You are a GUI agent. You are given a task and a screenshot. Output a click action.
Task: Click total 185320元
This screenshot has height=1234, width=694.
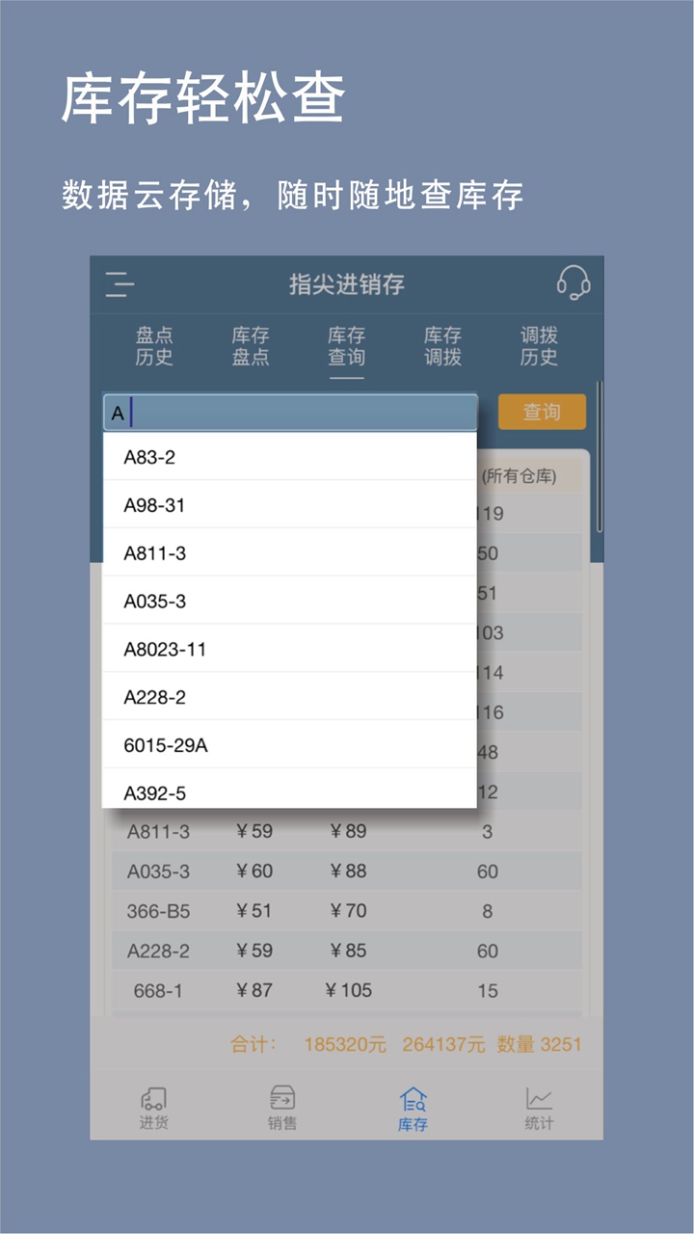pos(345,1044)
